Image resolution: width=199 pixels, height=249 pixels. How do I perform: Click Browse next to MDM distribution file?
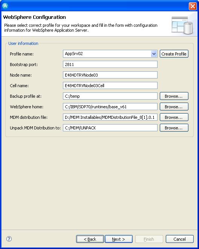174,117
